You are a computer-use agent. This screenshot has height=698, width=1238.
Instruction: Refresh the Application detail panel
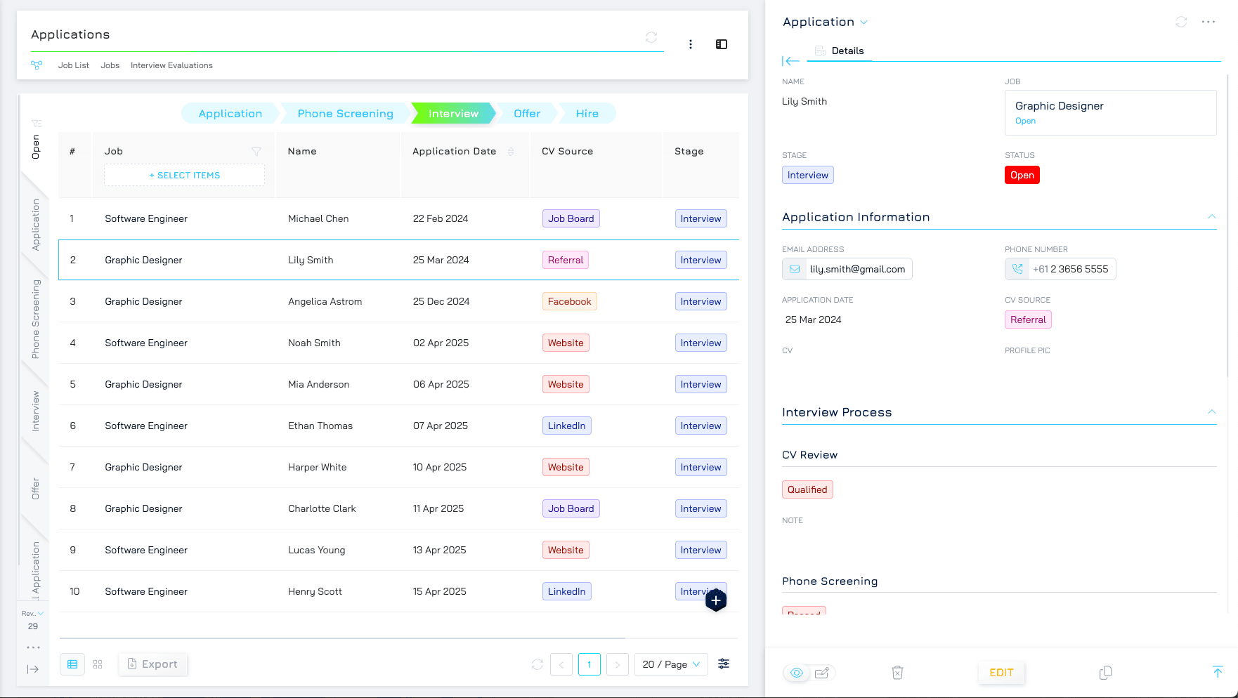tap(1181, 22)
